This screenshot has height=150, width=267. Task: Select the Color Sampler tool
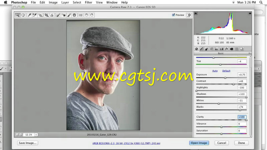point(35,15)
